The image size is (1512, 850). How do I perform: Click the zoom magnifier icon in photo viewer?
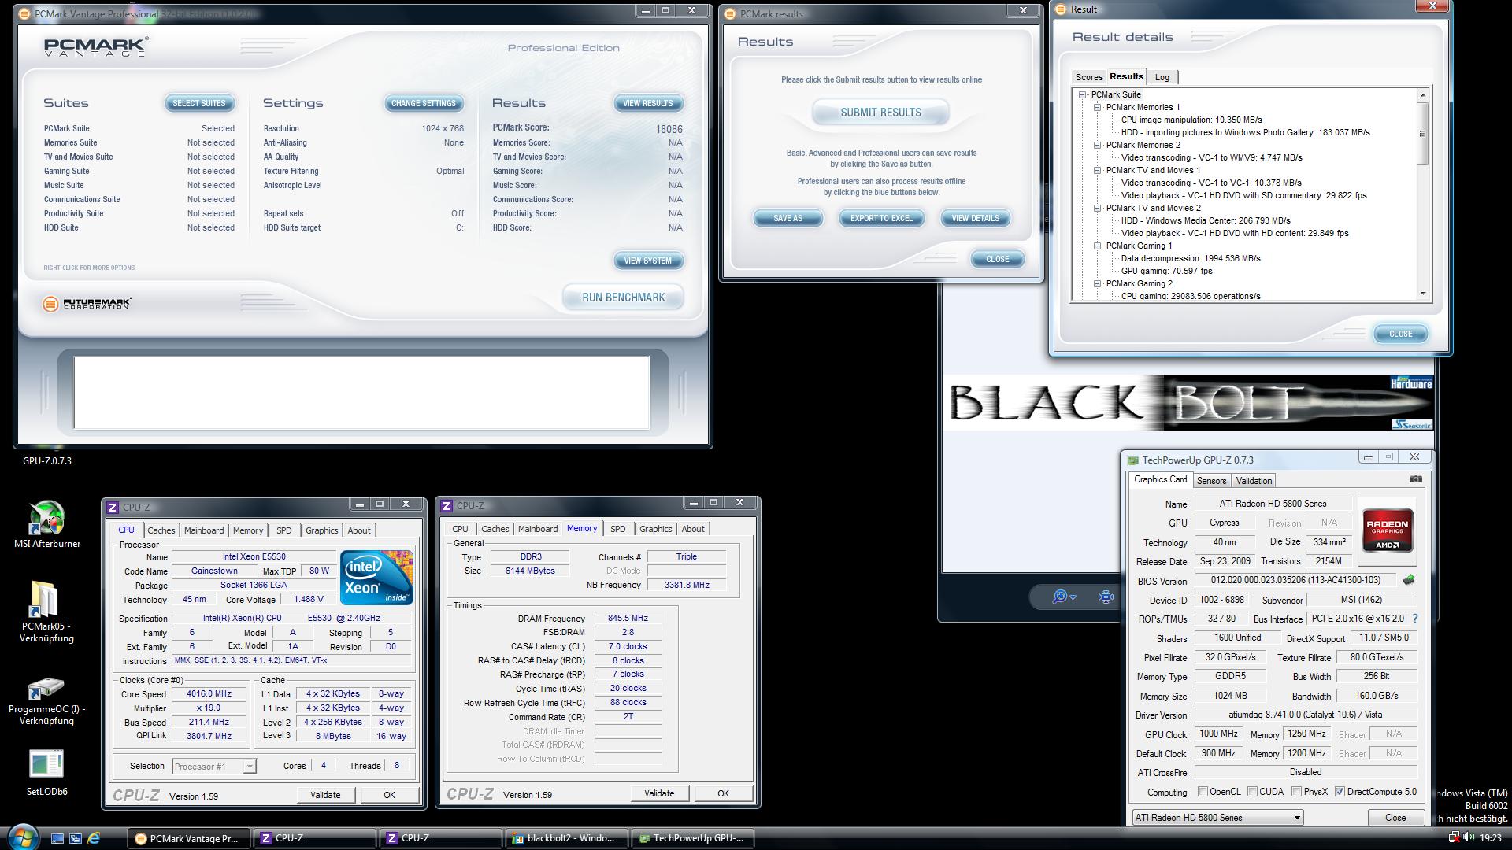(x=1059, y=597)
